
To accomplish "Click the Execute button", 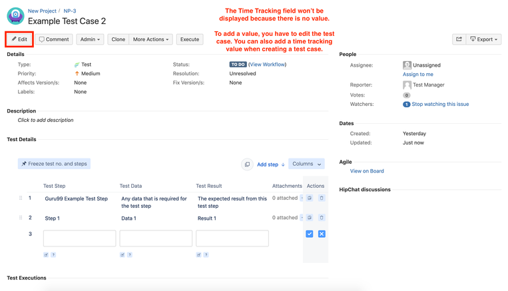I will click(x=190, y=39).
